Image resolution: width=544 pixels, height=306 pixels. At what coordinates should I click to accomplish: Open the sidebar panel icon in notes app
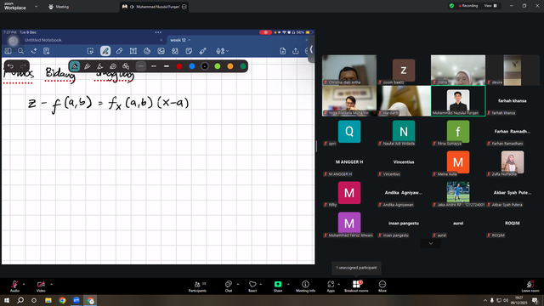(x=8, y=51)
